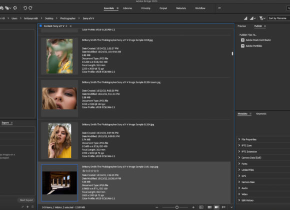
Task: Click the minus smaller thumbnail button
Action: tap(157, 207)
